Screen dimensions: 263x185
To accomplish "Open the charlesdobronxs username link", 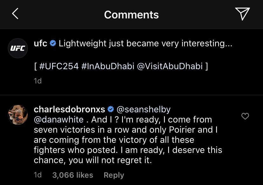I will tap(69, 109).
